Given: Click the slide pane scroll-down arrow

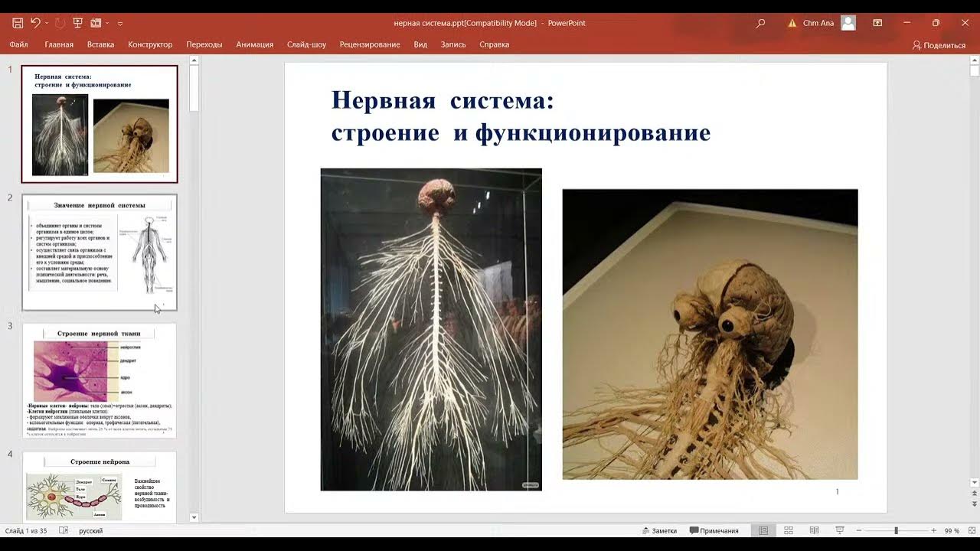Looking at the screenshot, I should click(974, 482).
